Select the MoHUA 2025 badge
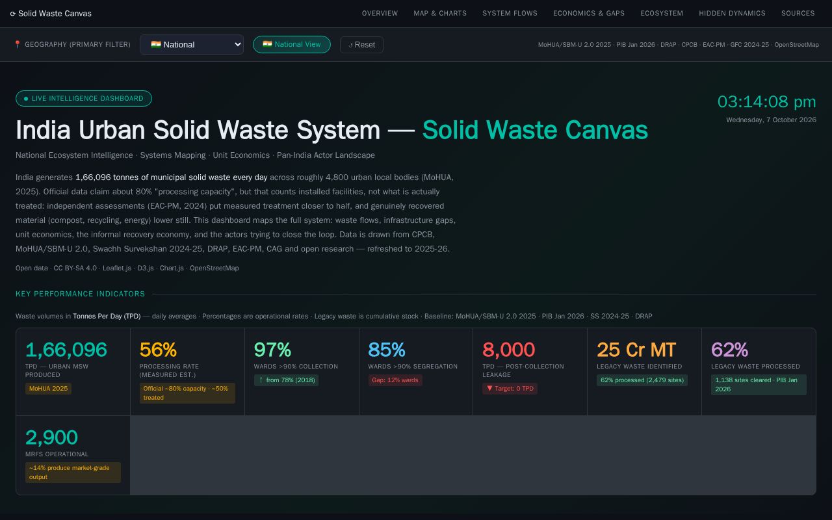The image size is (832, 520). (48, 389)
